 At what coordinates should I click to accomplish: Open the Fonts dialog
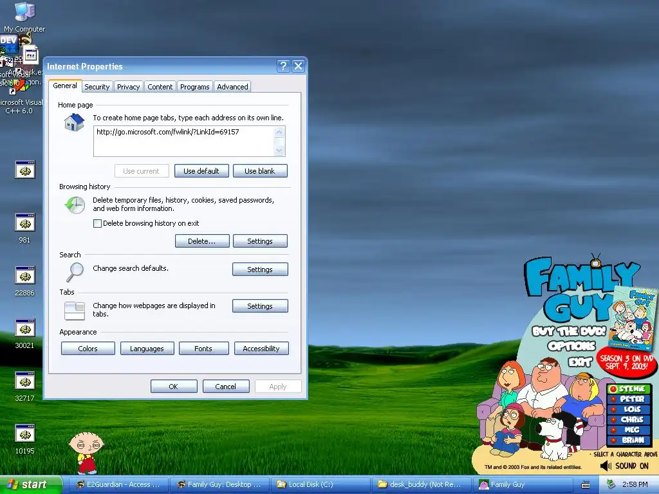[x=203, y=348]
